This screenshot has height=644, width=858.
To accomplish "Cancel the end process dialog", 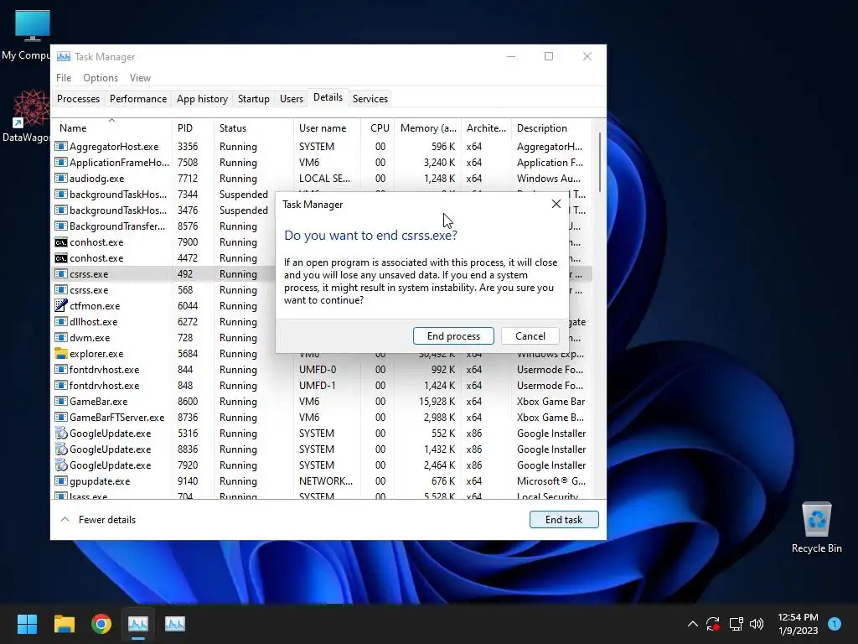I will point(530,335).
